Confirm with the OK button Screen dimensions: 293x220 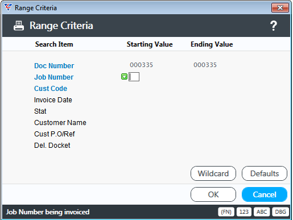[x=213, y=194]
